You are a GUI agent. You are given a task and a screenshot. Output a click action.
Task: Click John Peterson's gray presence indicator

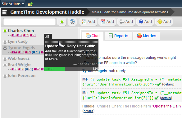(5, 76)
